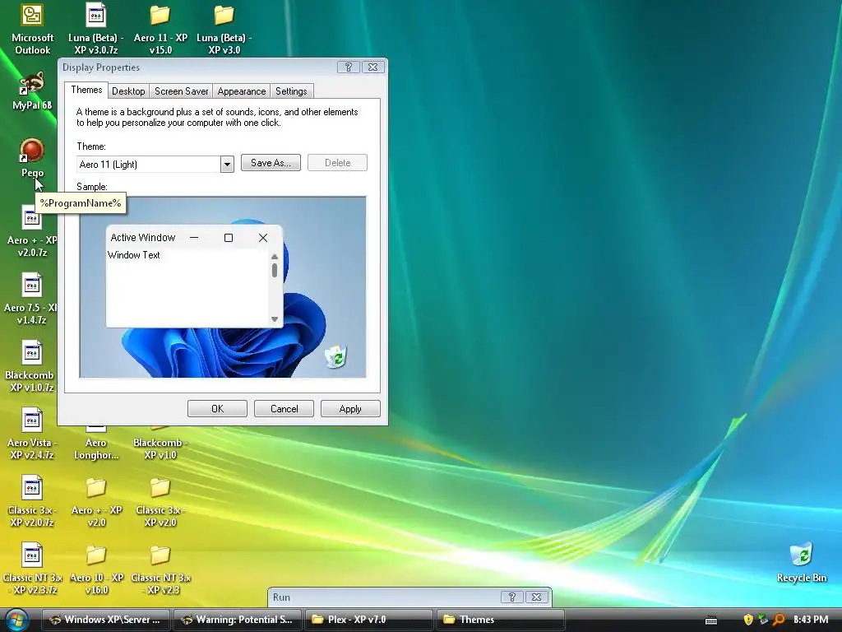Click the 8:43 PM taskbar clock
Viewport: 842px width, 632px height.
click(810, 620)
